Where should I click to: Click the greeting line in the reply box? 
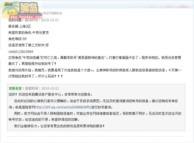click(51, 95)
